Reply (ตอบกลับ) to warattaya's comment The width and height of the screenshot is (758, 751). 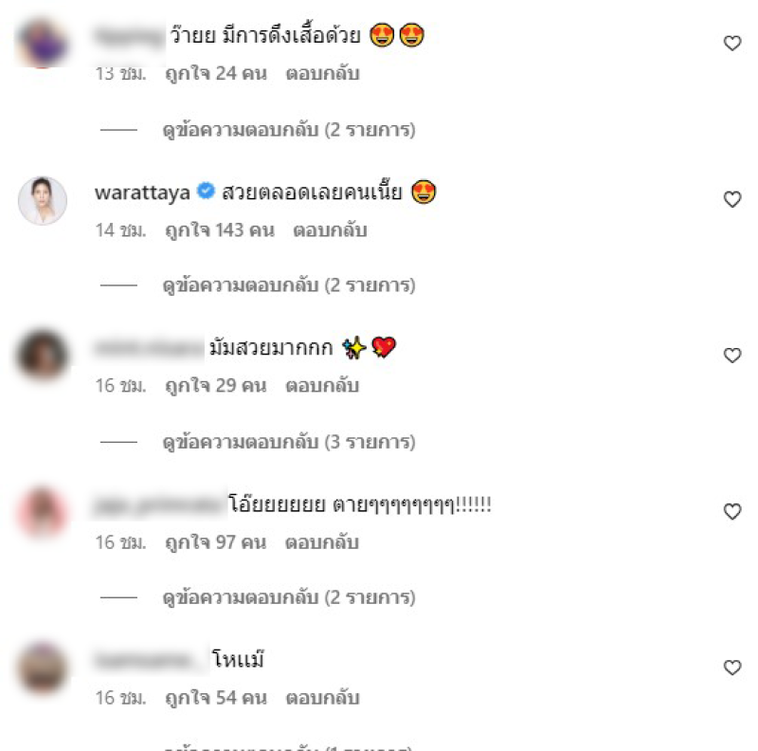[330, 229]
